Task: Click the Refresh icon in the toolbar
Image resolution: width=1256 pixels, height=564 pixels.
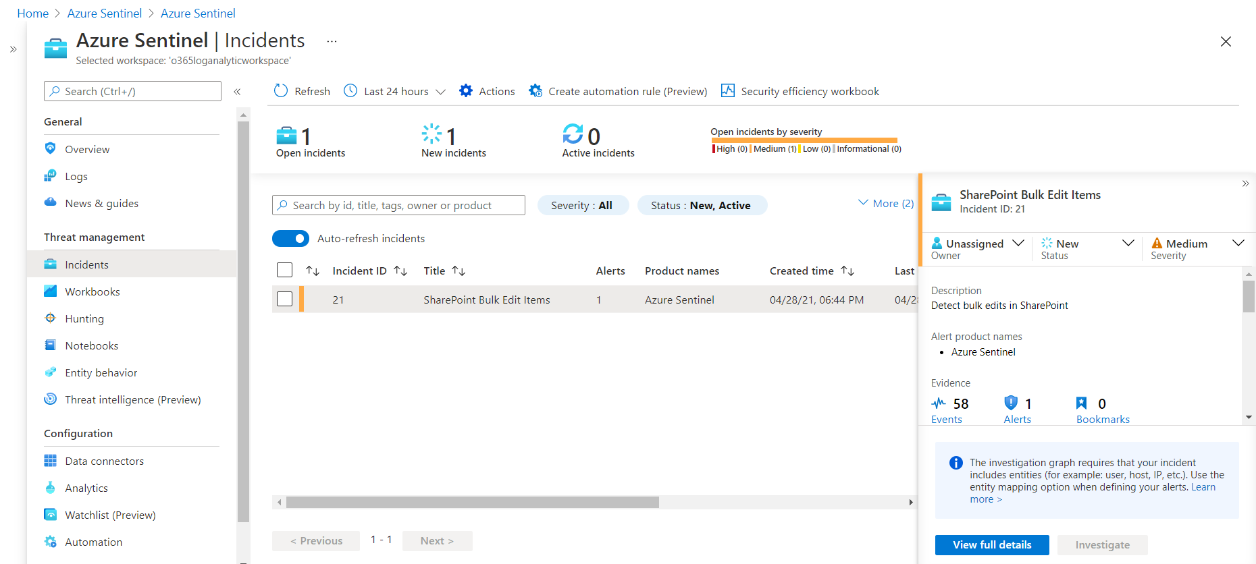Action: (x=281, y=91)
